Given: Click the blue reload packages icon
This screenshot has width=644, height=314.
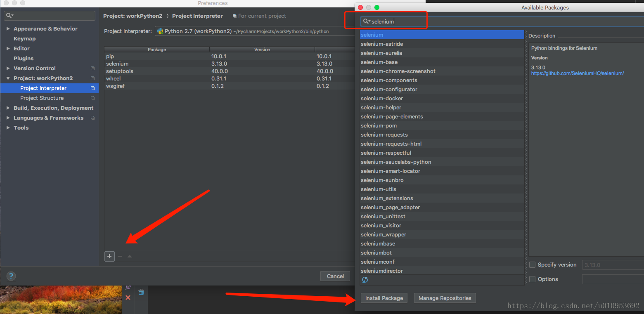Looking at the screenshot, I should tap(365, 280).
